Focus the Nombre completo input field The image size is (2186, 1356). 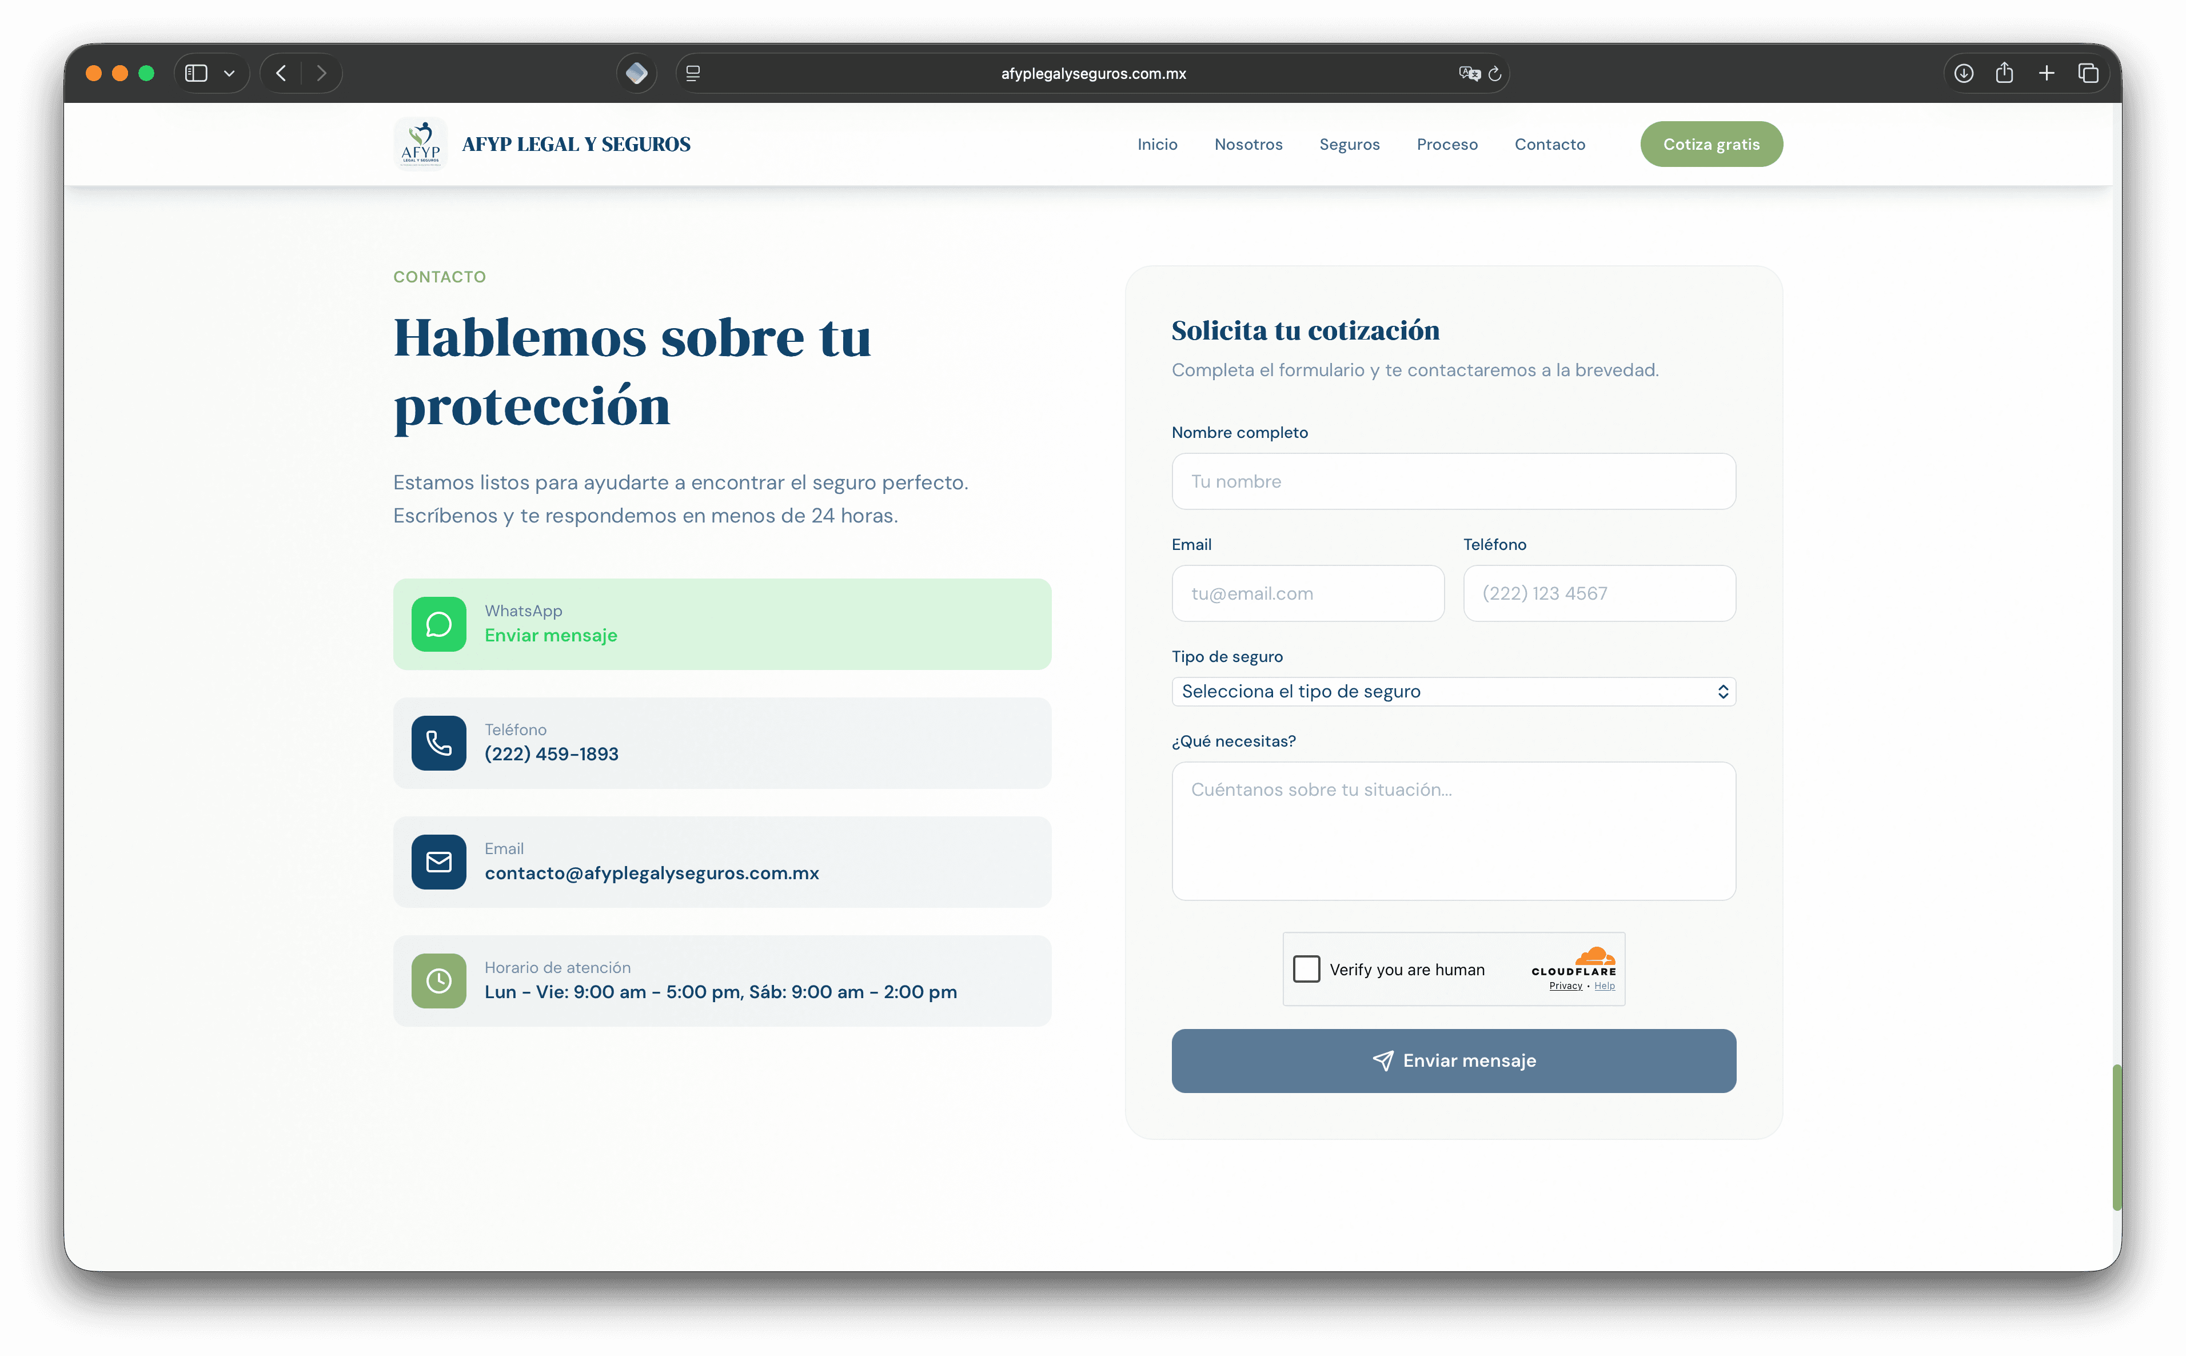click(x=1454, y=481)
